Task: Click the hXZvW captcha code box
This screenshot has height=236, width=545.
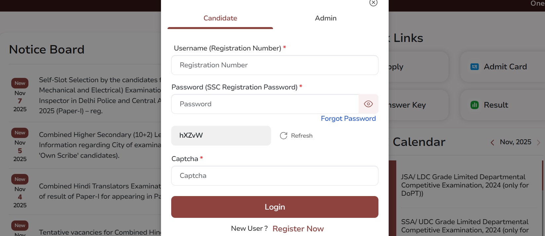Action: [x=221, y=136]
